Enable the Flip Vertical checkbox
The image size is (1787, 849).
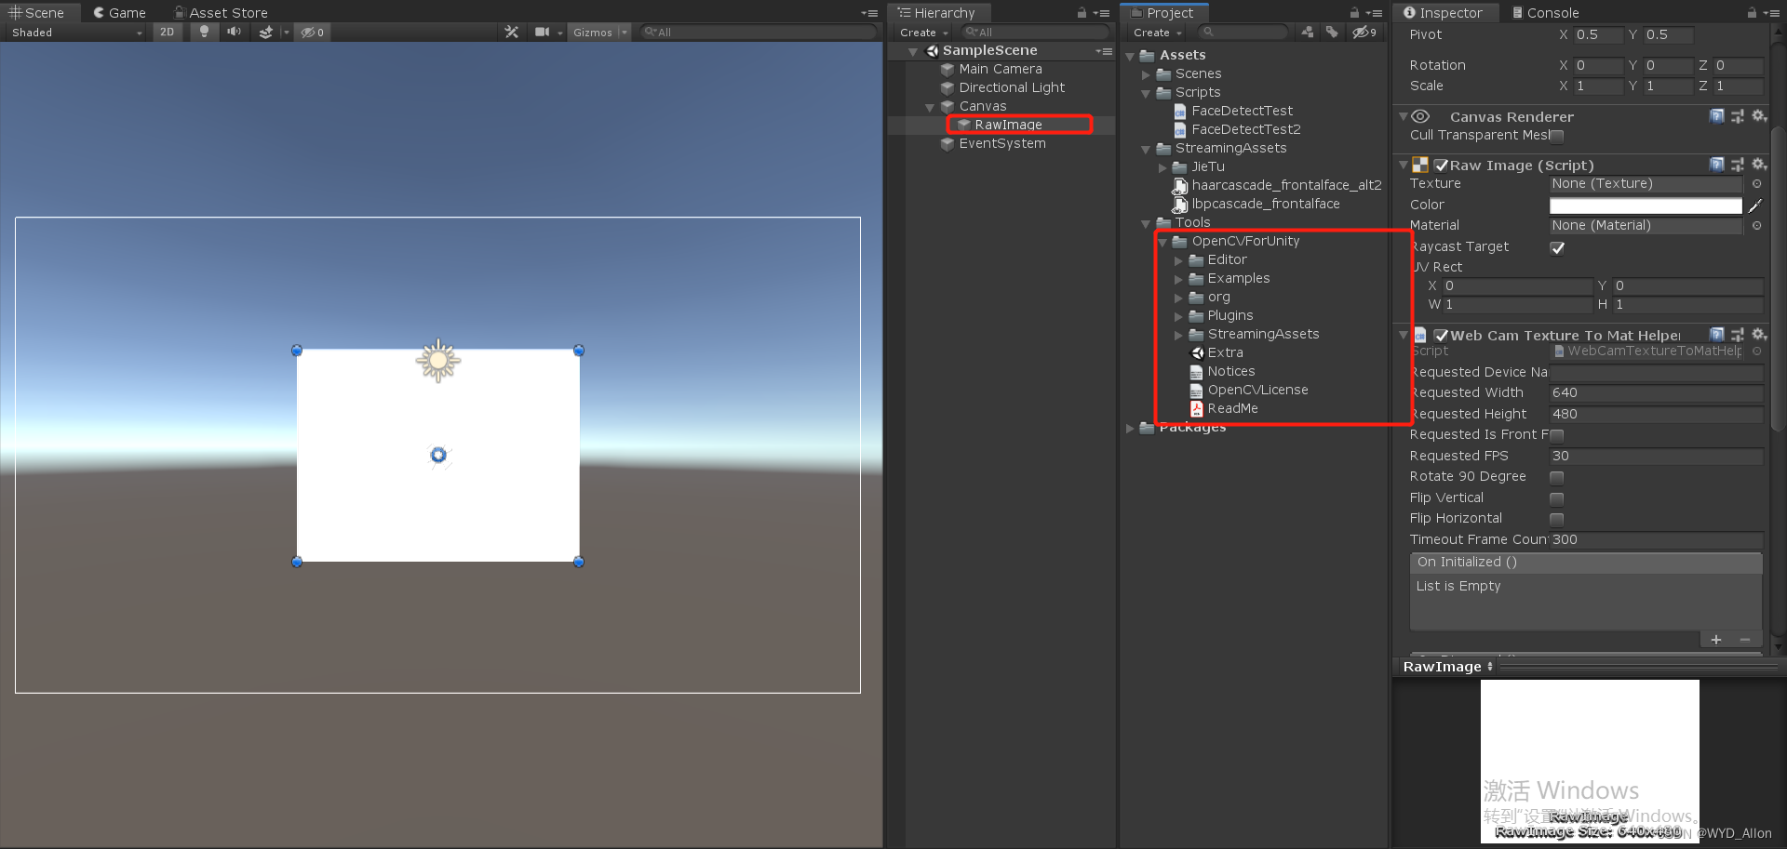[x=1556, y=497]
